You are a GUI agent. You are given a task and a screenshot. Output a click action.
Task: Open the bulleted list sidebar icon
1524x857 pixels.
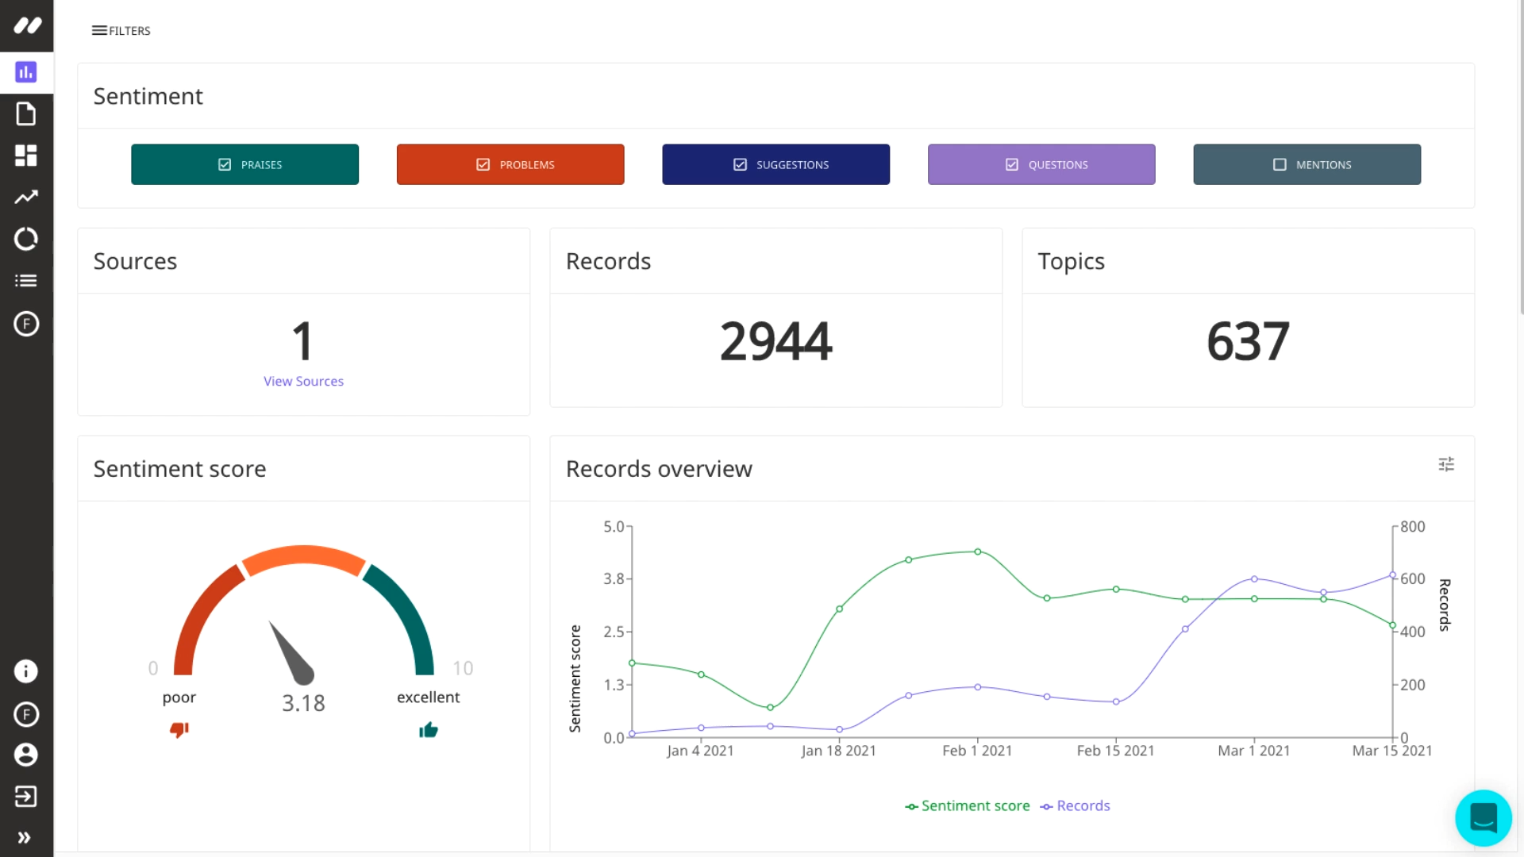tap(26, 281)
